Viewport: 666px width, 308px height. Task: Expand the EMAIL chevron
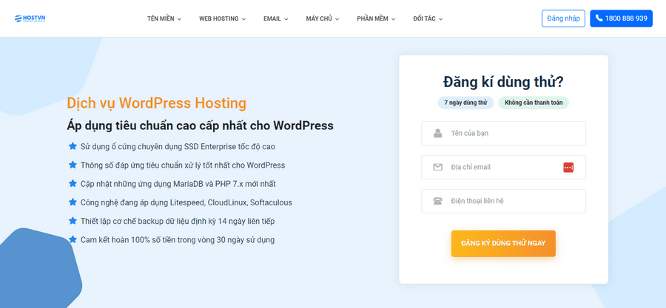coord(286,19)
